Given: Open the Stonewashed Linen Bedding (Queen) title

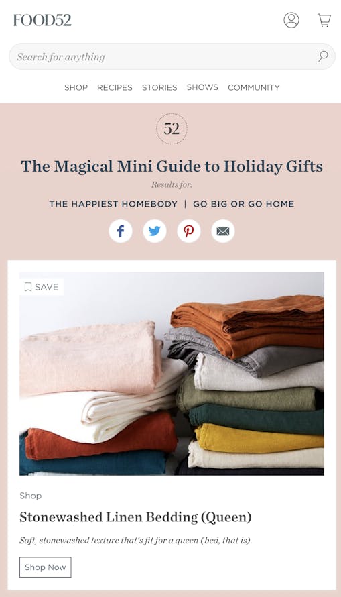Looking at the screenshot, I should click(135, 517).
